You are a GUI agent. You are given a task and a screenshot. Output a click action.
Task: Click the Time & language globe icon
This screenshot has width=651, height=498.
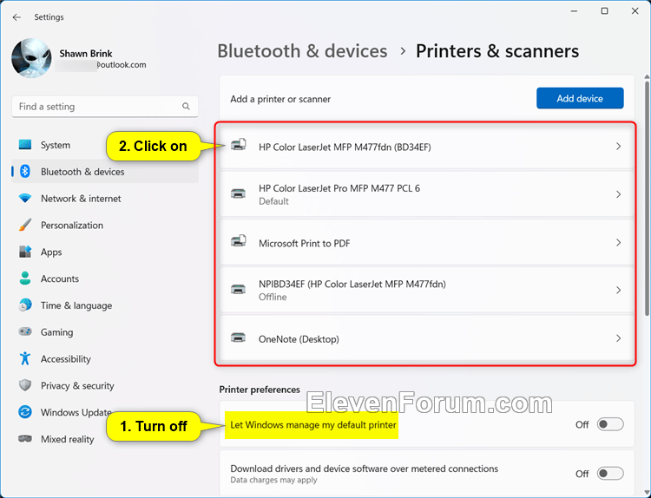[x=25, y=305]
